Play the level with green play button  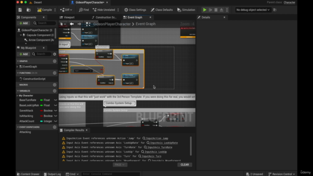(204, 10)
